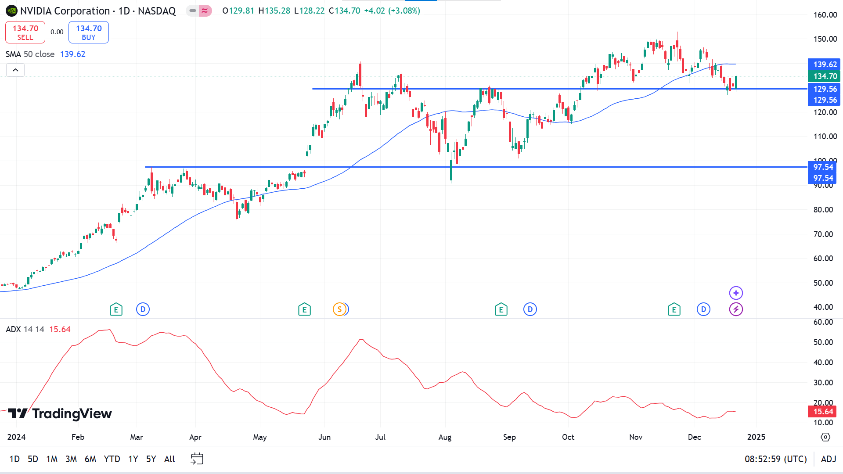Toggle the gray market status pill

pyautogui.click(x=192, y=11)
